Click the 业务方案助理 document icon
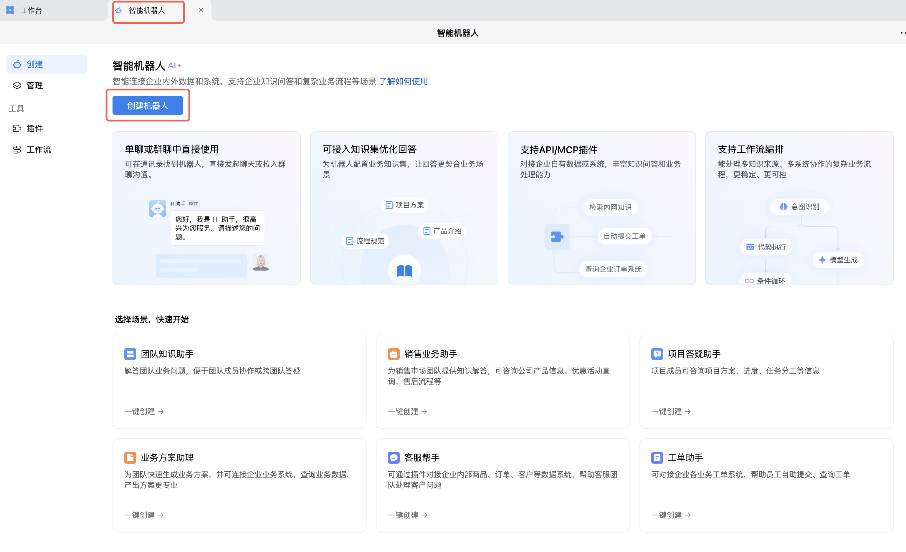Image resolution: width=906 pixels, height=552 pixels. point(130,457)
